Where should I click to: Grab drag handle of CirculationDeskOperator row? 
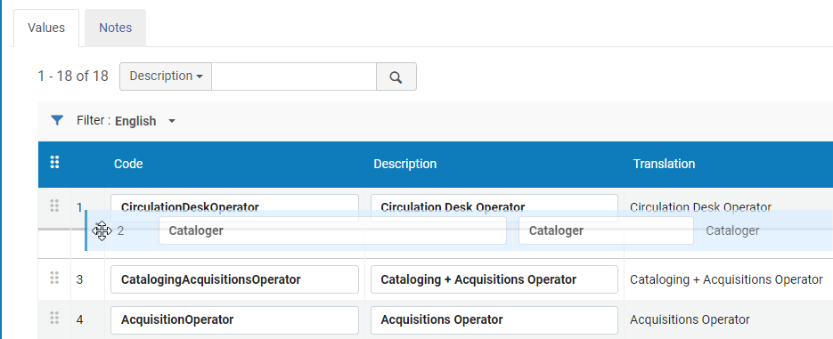tap(54, 206)
